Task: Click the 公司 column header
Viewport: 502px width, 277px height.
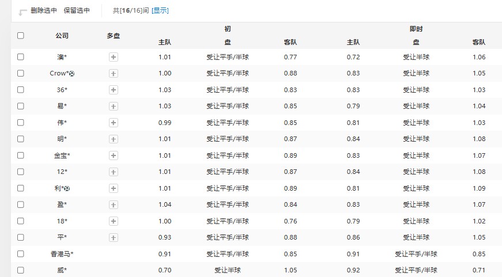Action: tap(62, 36)
